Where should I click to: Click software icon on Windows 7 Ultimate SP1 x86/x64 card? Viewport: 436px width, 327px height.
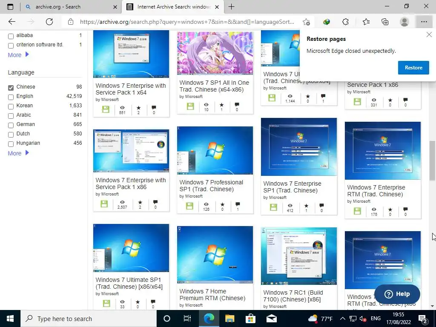point(106,303)
